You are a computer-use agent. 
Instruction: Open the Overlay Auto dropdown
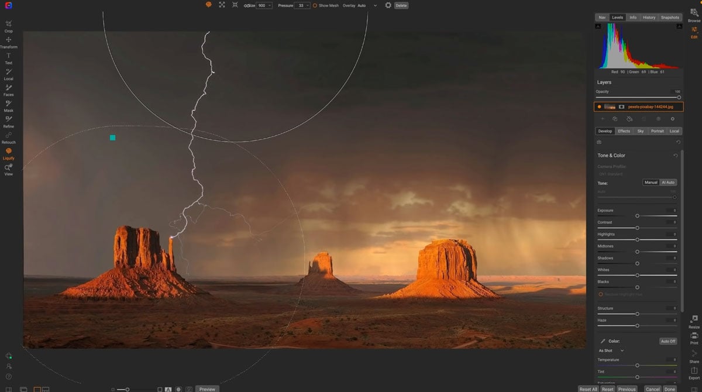click(x=367, y=5)
